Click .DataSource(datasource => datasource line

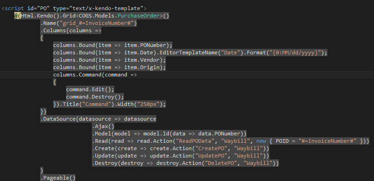(x=98, y=119)
